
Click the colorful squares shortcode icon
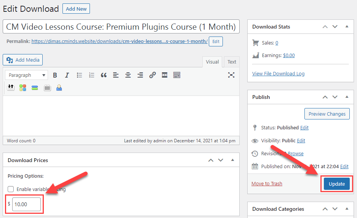point(22,88)
